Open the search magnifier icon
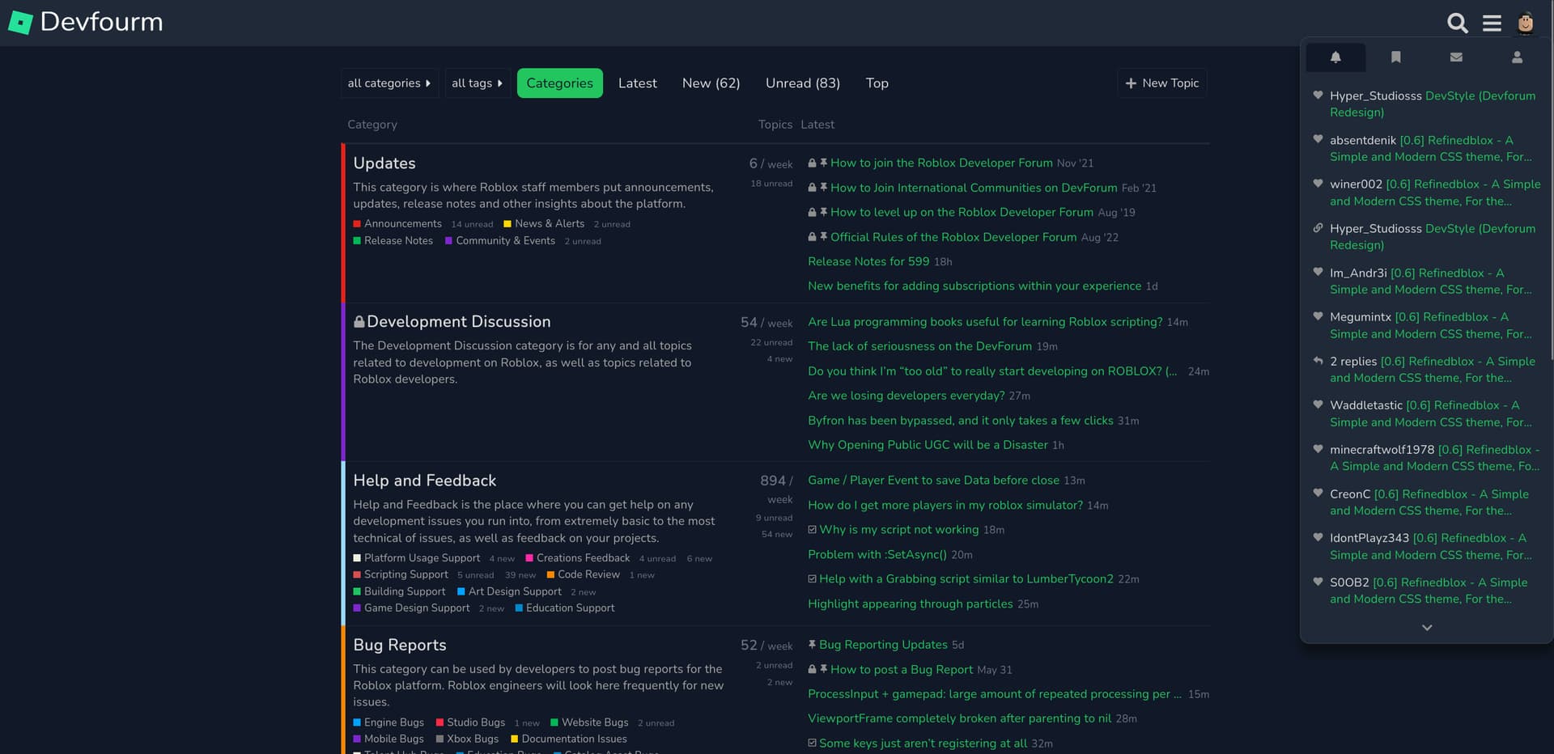 tap(1457, 23)
